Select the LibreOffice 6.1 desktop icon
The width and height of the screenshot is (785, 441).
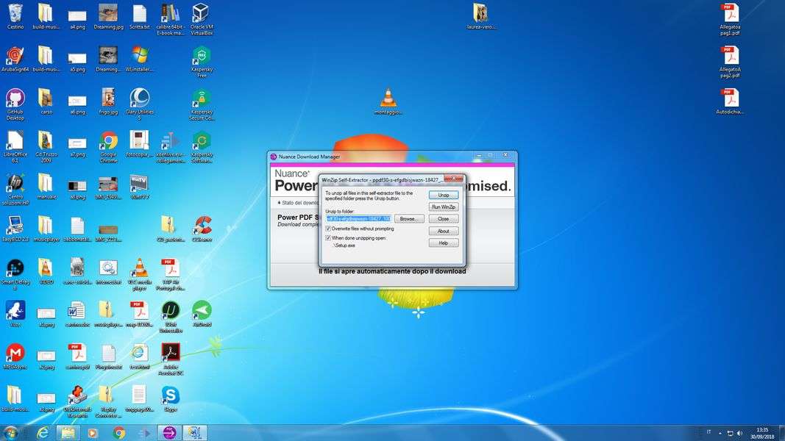(15, 146)
